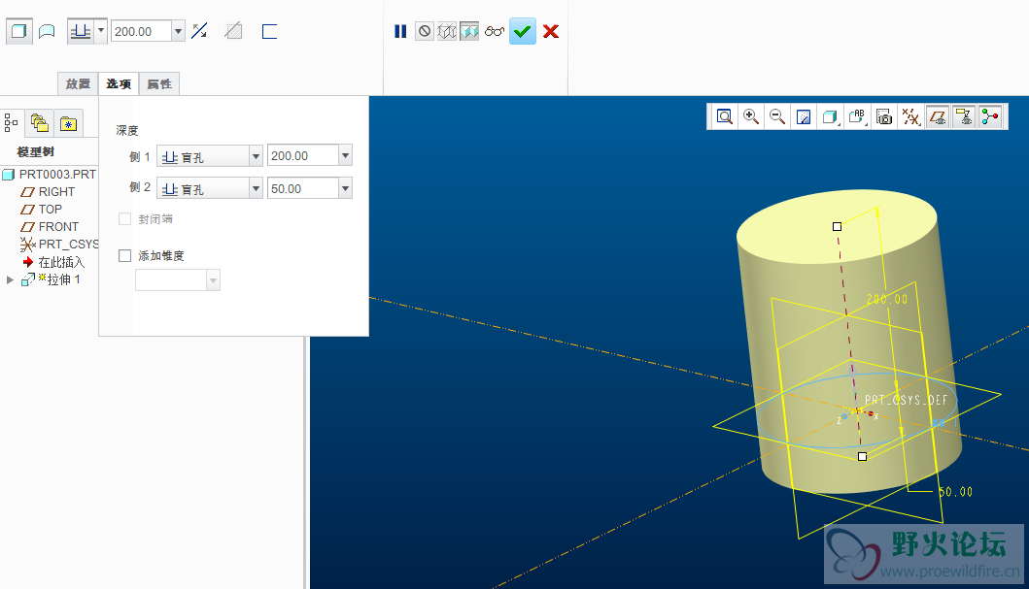
Task: Toggle the attached preview icon
Action: coord(469,31)
